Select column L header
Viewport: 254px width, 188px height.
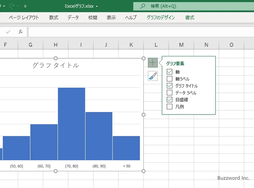[156, 45]
